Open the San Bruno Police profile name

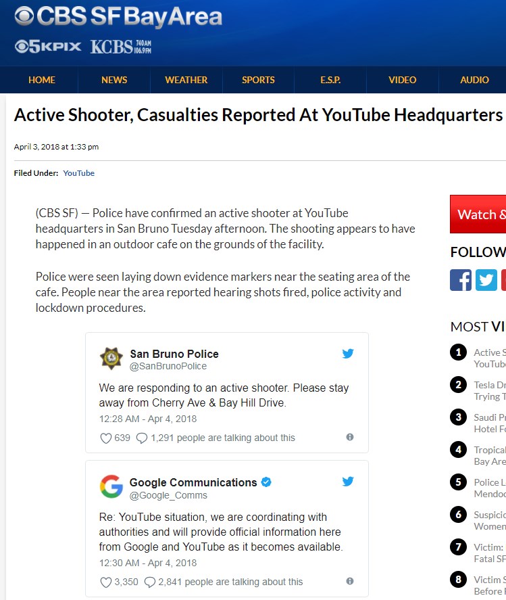(x=174, y=354)
